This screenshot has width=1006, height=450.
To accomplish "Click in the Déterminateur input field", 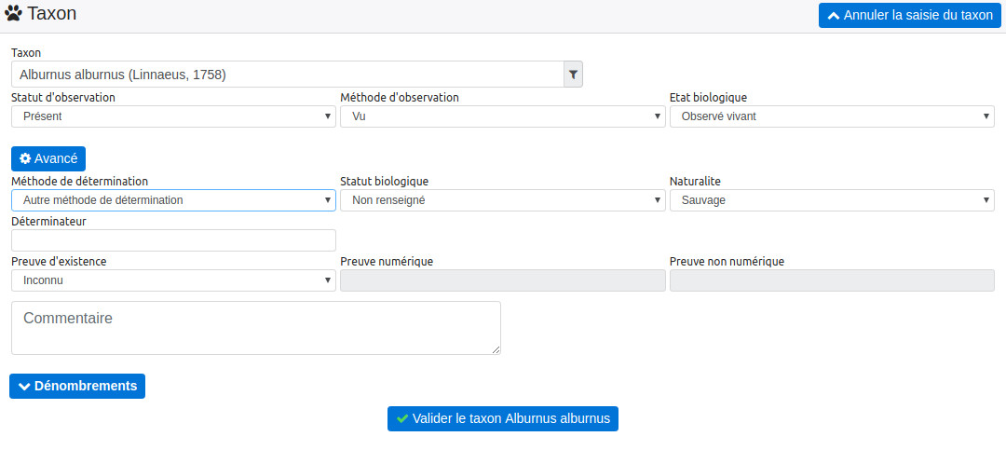I will tap(173, 240).
